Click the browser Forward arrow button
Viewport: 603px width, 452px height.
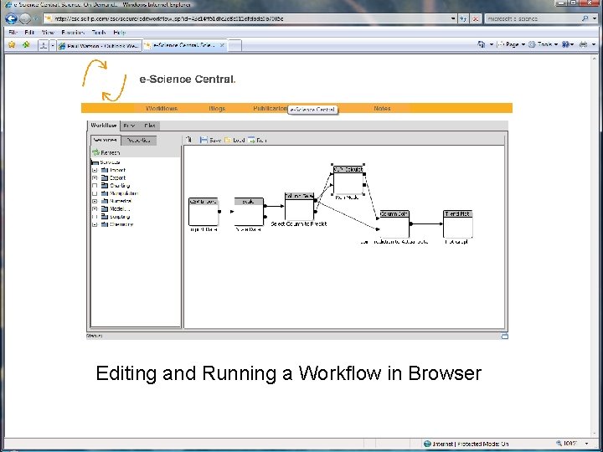click(25, 18)
